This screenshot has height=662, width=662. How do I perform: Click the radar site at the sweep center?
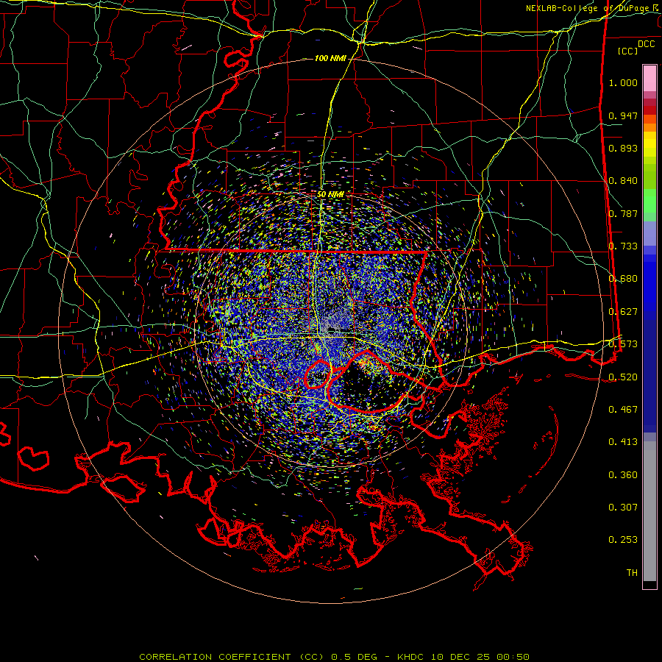tap(330, 329)
